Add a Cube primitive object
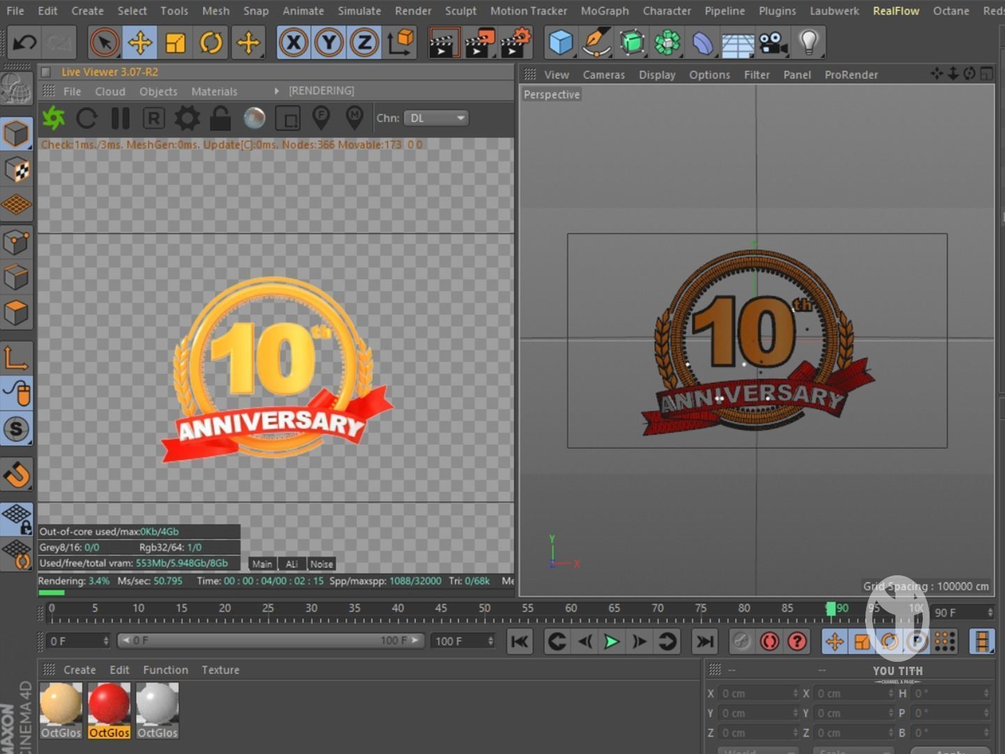 point(560,43)
